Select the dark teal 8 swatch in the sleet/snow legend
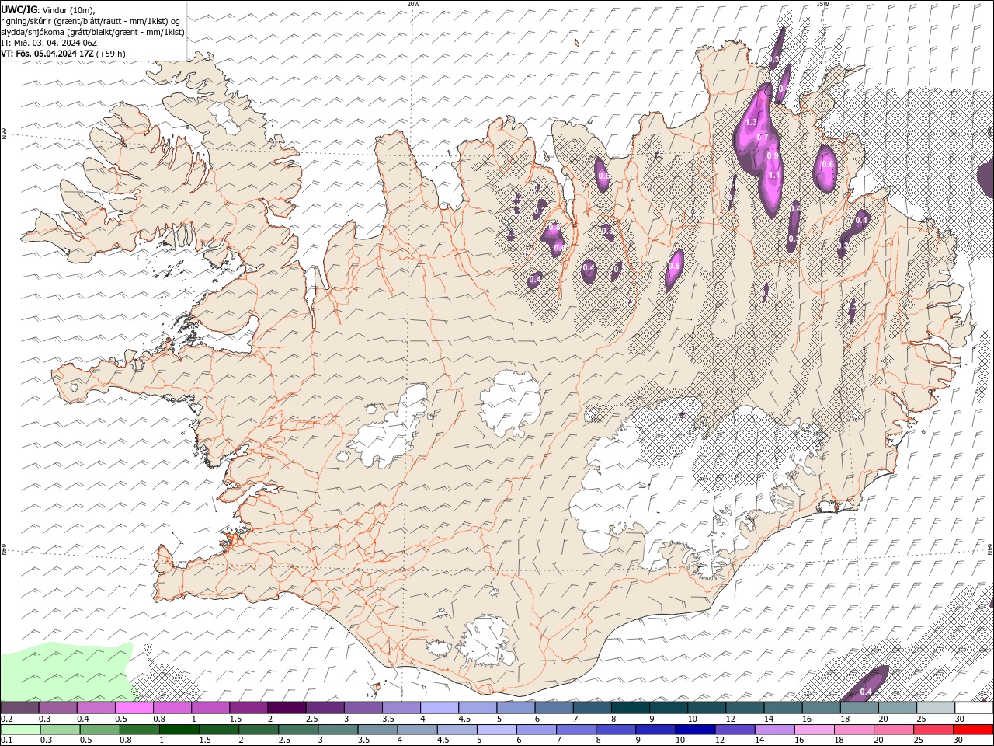Screen dimensions: 994x746 (629, 708)
